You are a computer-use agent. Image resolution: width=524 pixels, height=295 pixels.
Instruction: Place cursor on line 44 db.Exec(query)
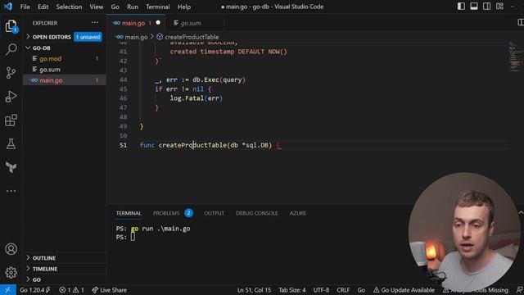pyautogui.click(x=219, y=79)
